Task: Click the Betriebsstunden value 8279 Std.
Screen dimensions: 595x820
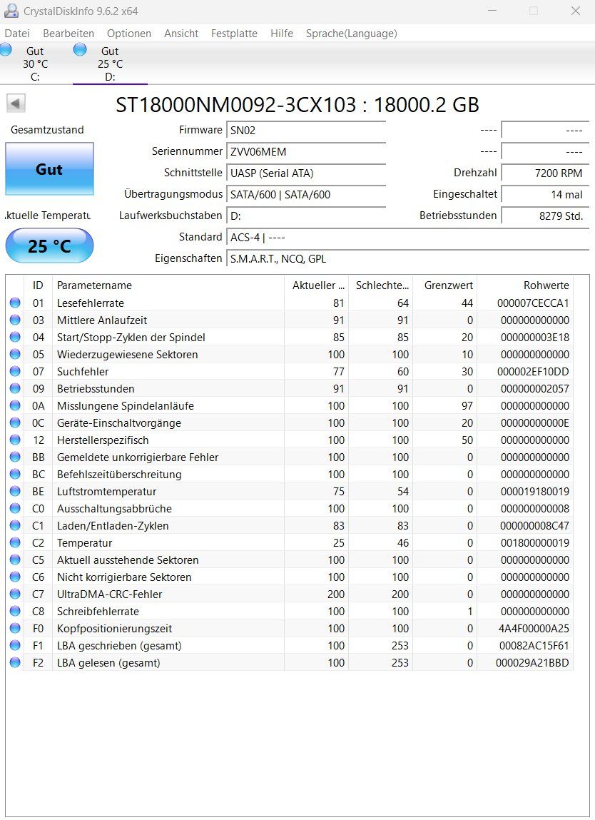Action: tap(545, 216)
